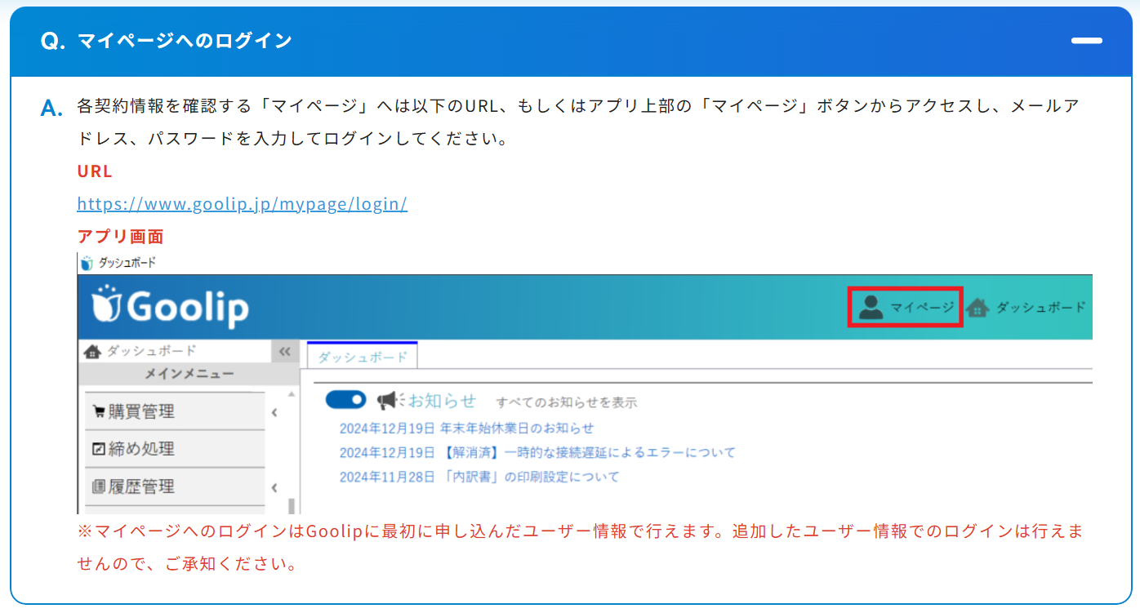Click the メインメニュー header
The image size is (1140, 613).
tap(189, 374)
